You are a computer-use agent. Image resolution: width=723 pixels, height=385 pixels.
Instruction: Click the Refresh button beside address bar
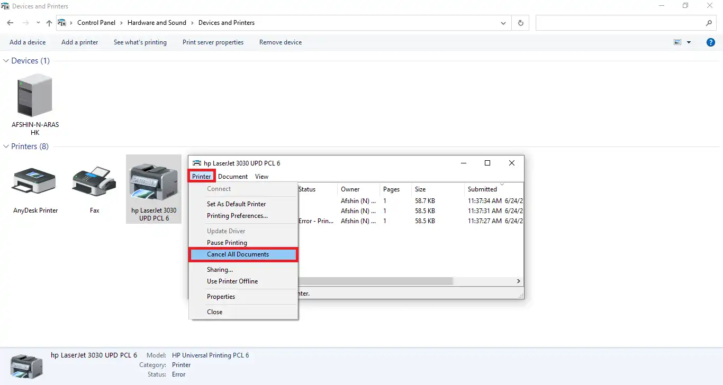tap(521, 23)
